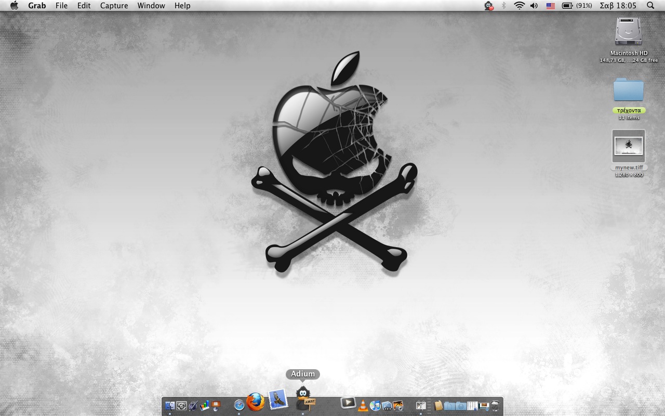
Task: Click the Macintosh HD label text
Action: point(629,53)
